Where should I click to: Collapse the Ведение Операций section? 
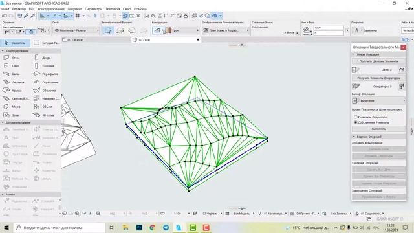(x=354, y=137)
